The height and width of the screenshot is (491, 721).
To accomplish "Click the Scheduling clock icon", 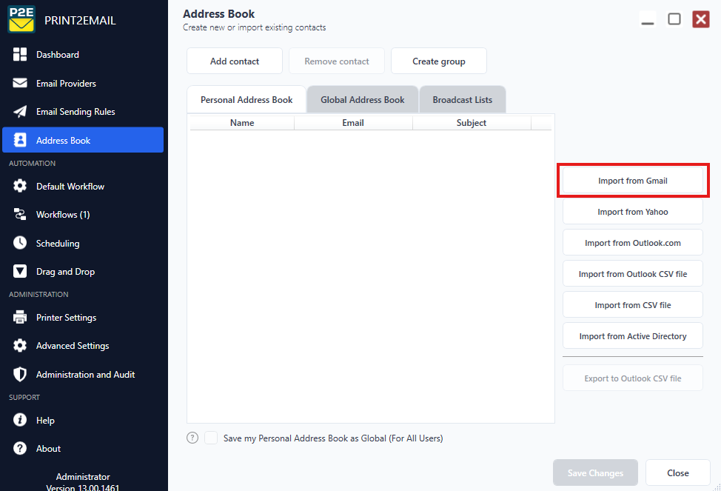I will point(20,242).
